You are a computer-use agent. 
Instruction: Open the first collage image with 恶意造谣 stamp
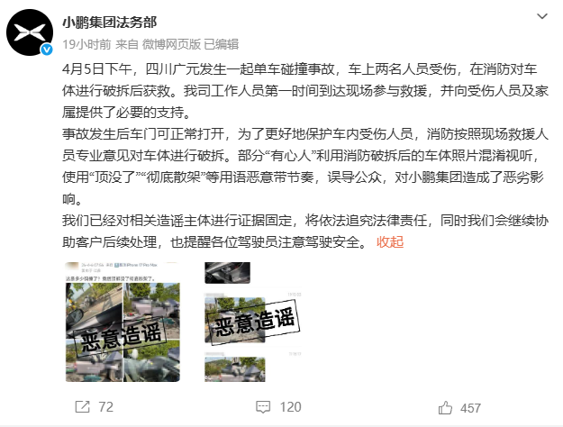(123, 322)
